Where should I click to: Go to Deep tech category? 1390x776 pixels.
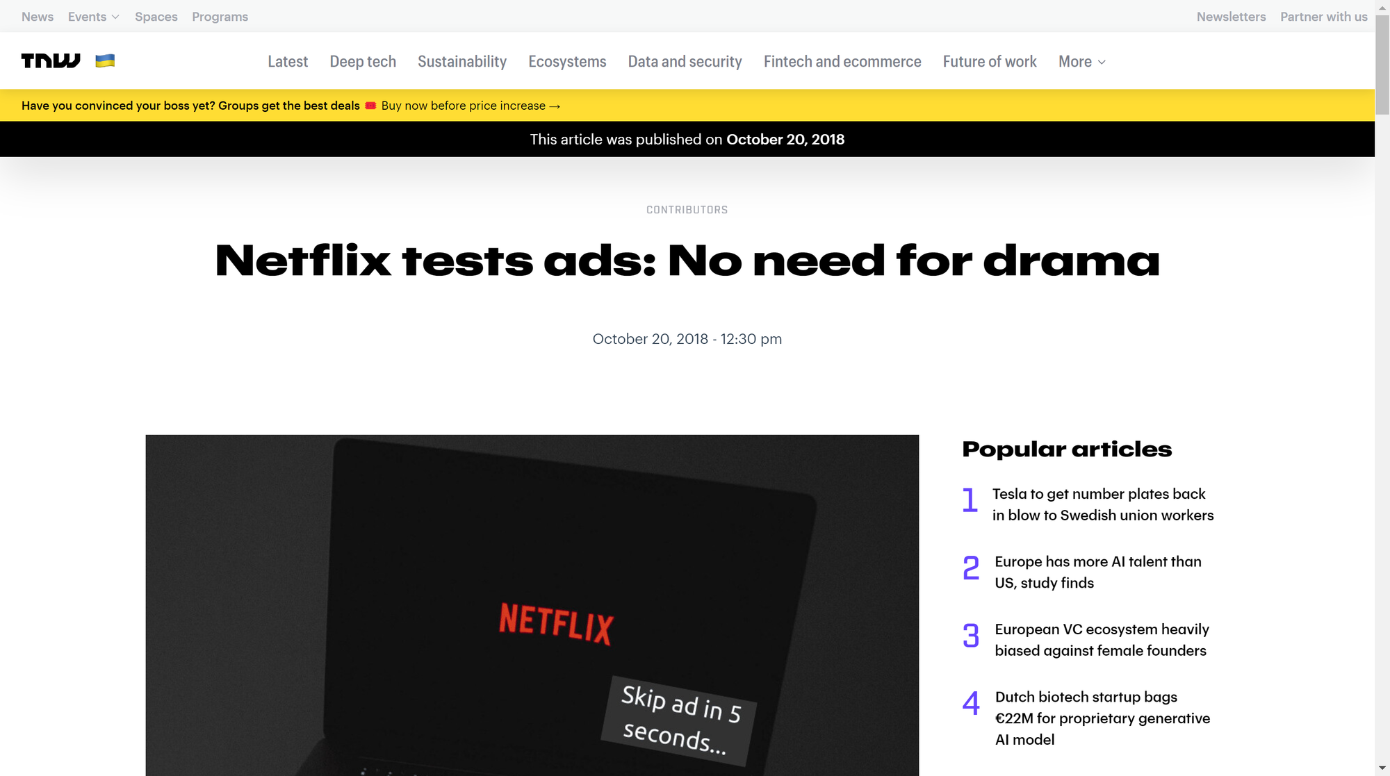(x=363, y=62)
